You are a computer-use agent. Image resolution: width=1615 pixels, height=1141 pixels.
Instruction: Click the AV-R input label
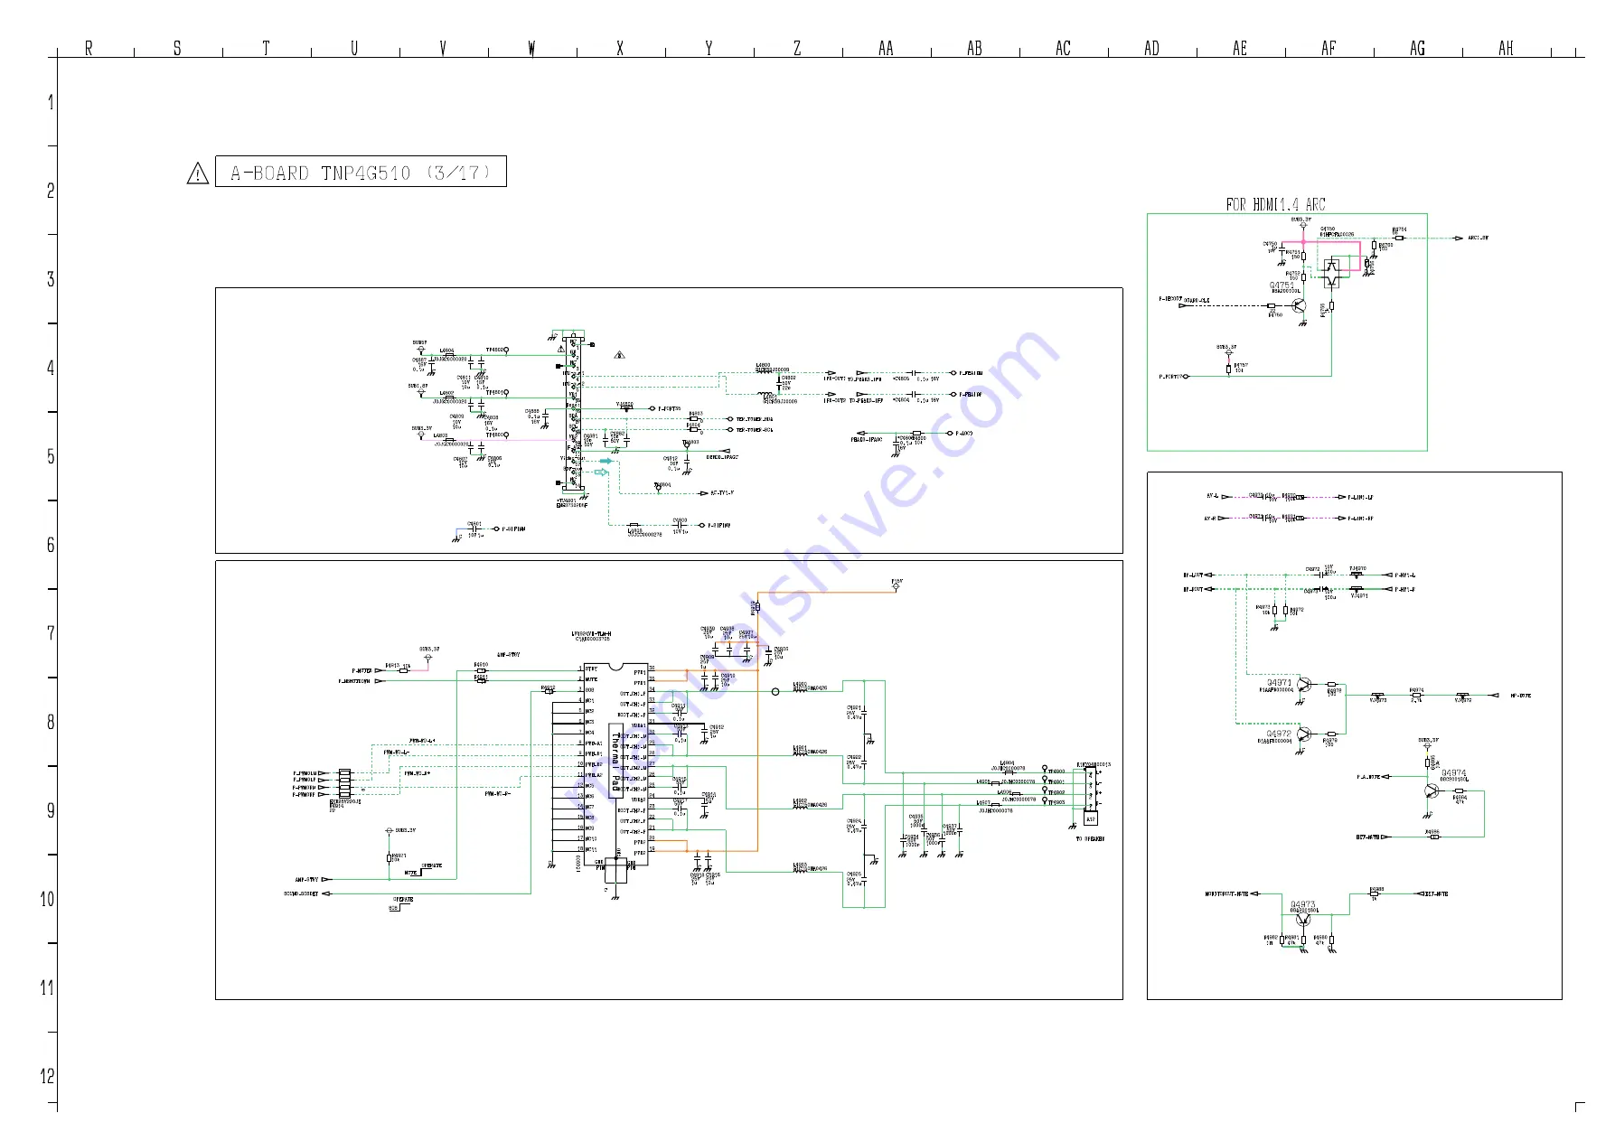click(1211, 519)
